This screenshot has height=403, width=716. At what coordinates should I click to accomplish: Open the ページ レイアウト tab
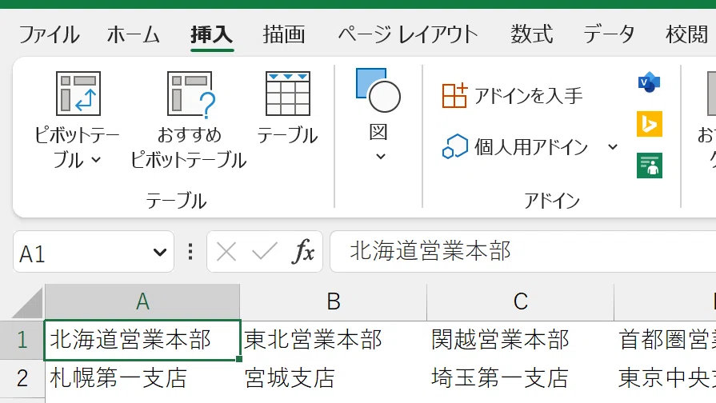coord(408,34)
